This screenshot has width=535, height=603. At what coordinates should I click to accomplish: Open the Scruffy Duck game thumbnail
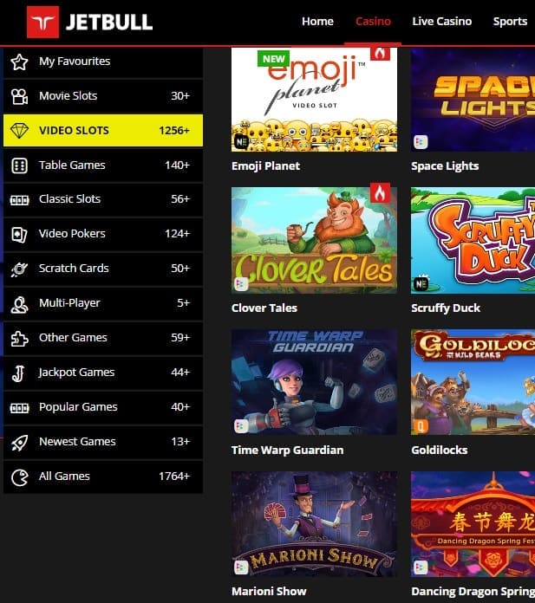click(x=473, y=240)
